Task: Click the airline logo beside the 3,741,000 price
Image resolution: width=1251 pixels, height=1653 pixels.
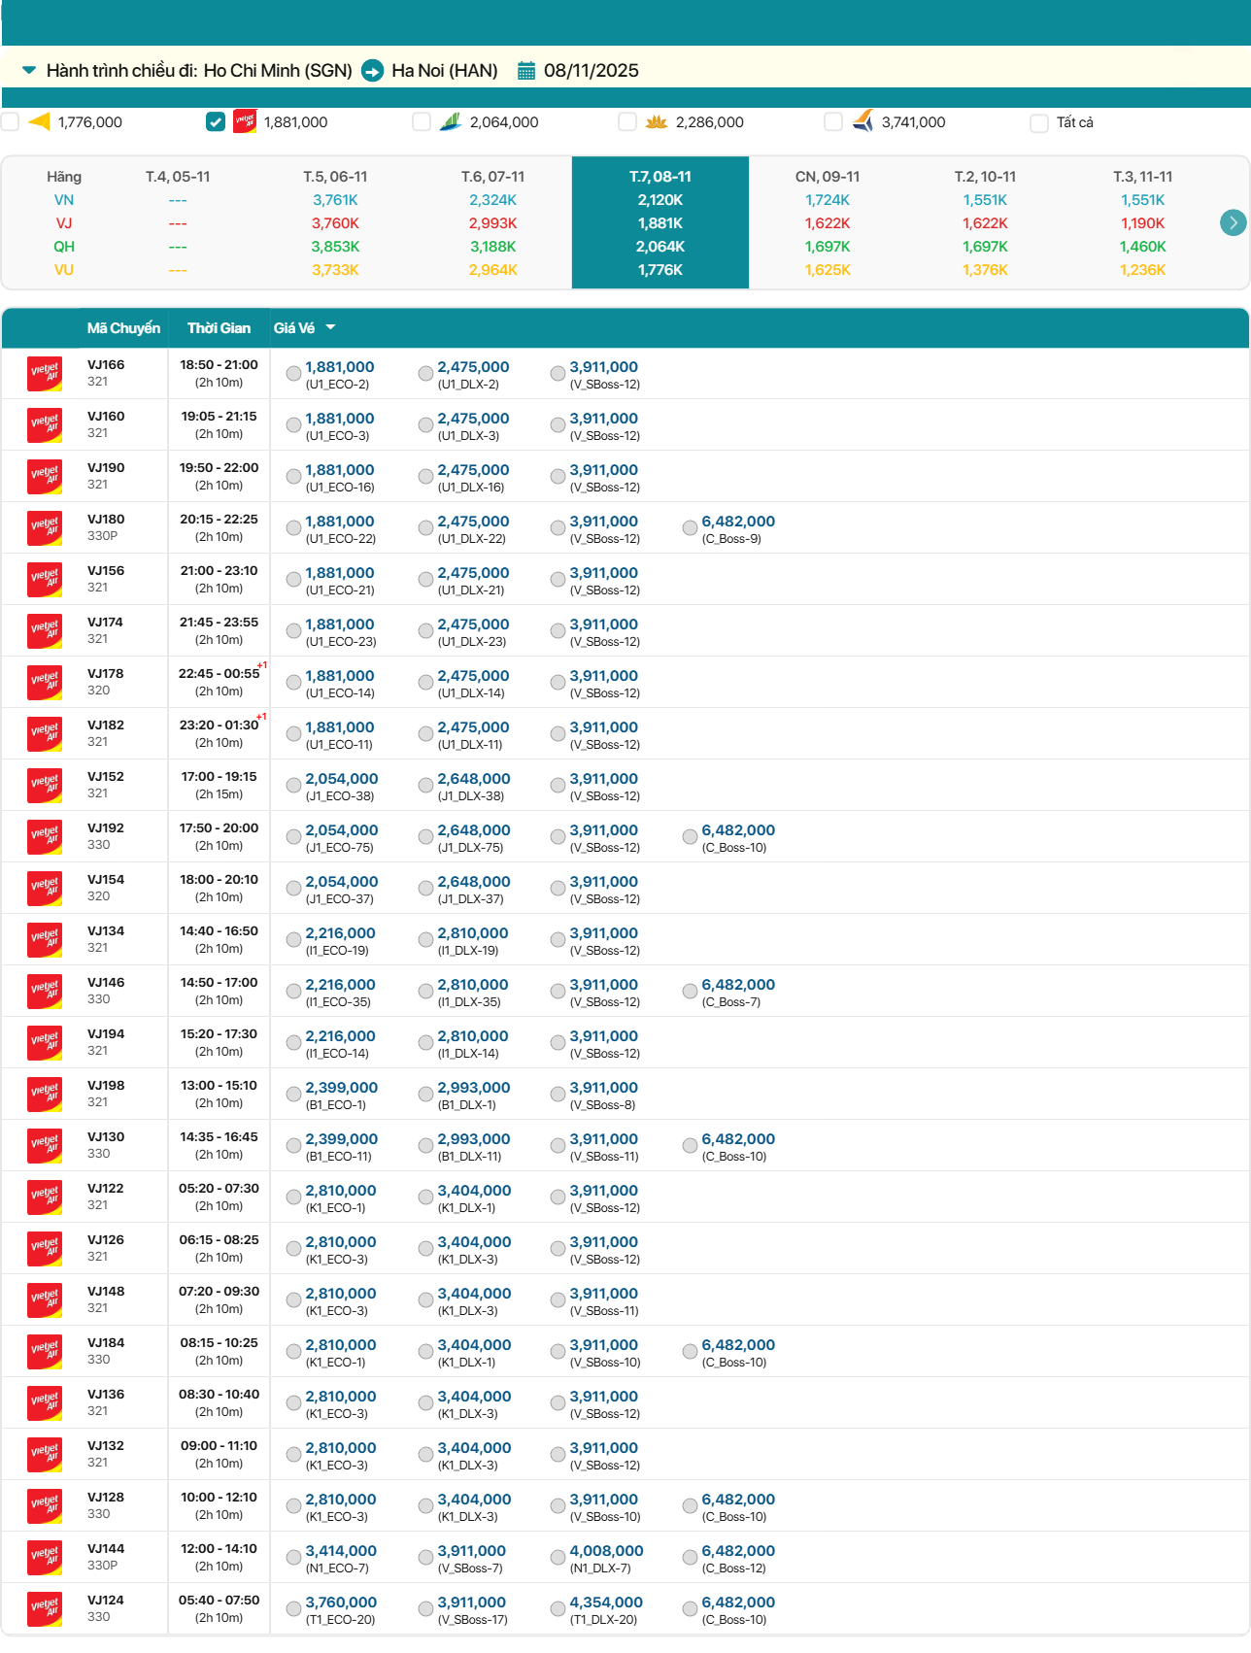Action: pos(862,121)
